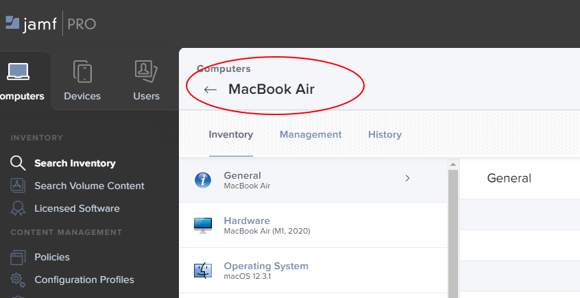The width and height of the screenshot is (580, 298).
Task: Click the Devices label in the top nav
Action: (82, 96)
